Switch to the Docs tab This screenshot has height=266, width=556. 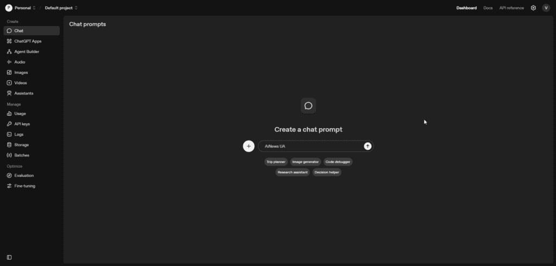tap(488, 8)
